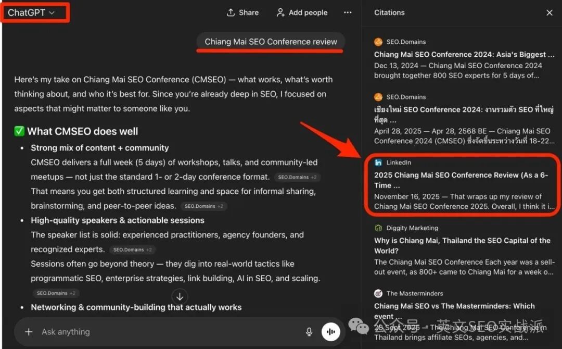Open the ChatGPT model dropdown

31,13
